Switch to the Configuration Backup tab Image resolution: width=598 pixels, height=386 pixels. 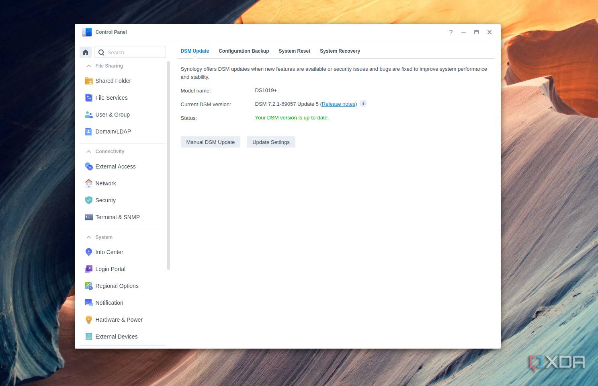(x=244, y=51)
